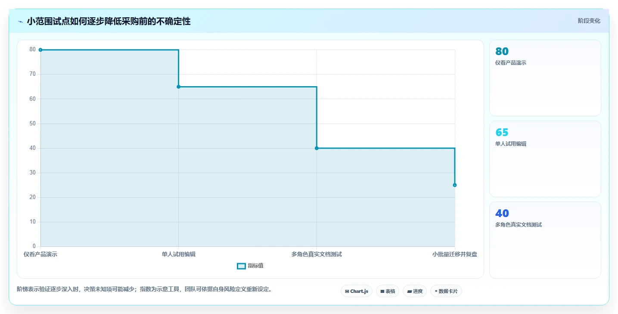Select the data point at 单人试用编辑 (65)
Image resolution: width=618 pixels, height=314 pixels.
[x=179, y=87]
